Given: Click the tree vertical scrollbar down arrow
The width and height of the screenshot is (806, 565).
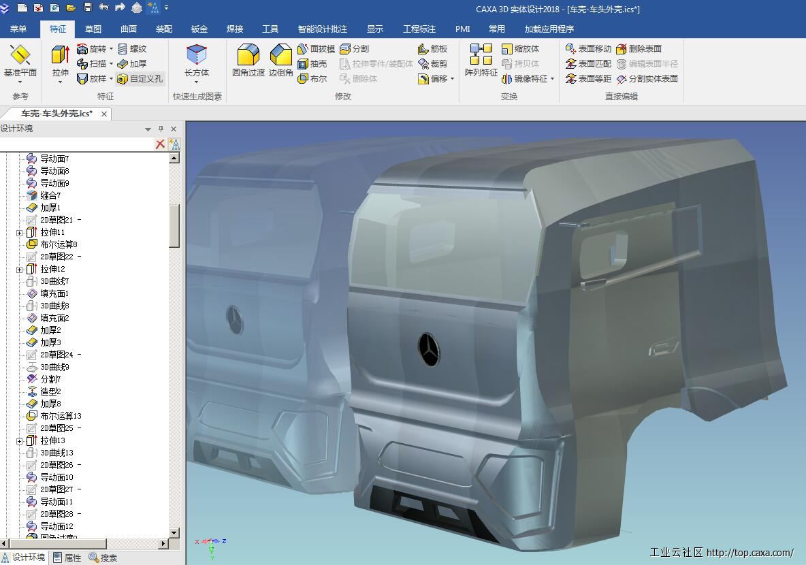Looking at the screenshot, I should tap(174, 533).
